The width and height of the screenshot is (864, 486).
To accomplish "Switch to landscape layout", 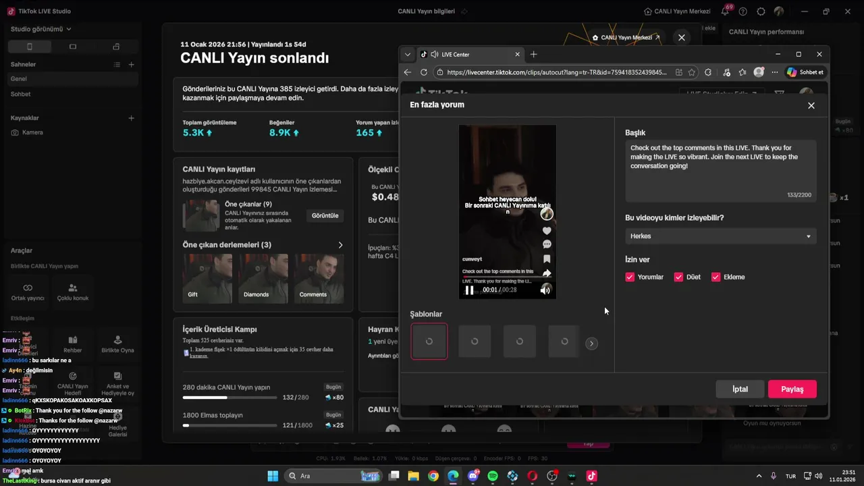I will (73, 47).
